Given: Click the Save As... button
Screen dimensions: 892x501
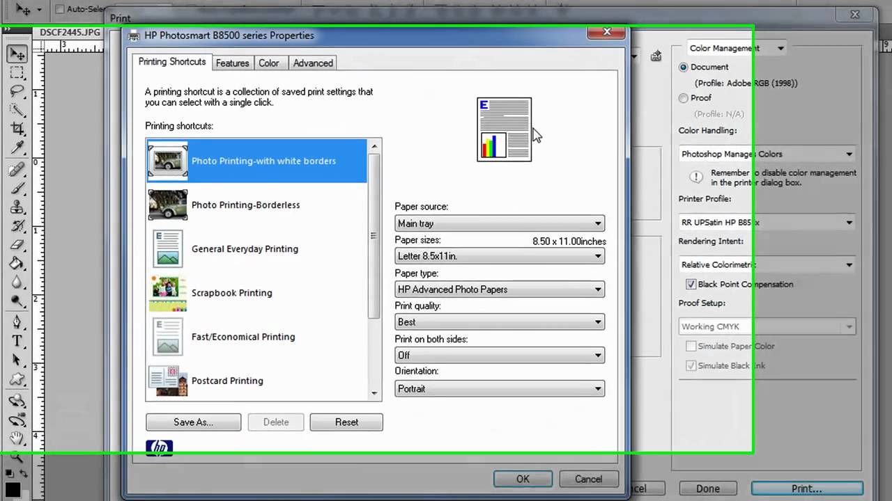Looking at the screenshot, I should [x=193, y=422].
